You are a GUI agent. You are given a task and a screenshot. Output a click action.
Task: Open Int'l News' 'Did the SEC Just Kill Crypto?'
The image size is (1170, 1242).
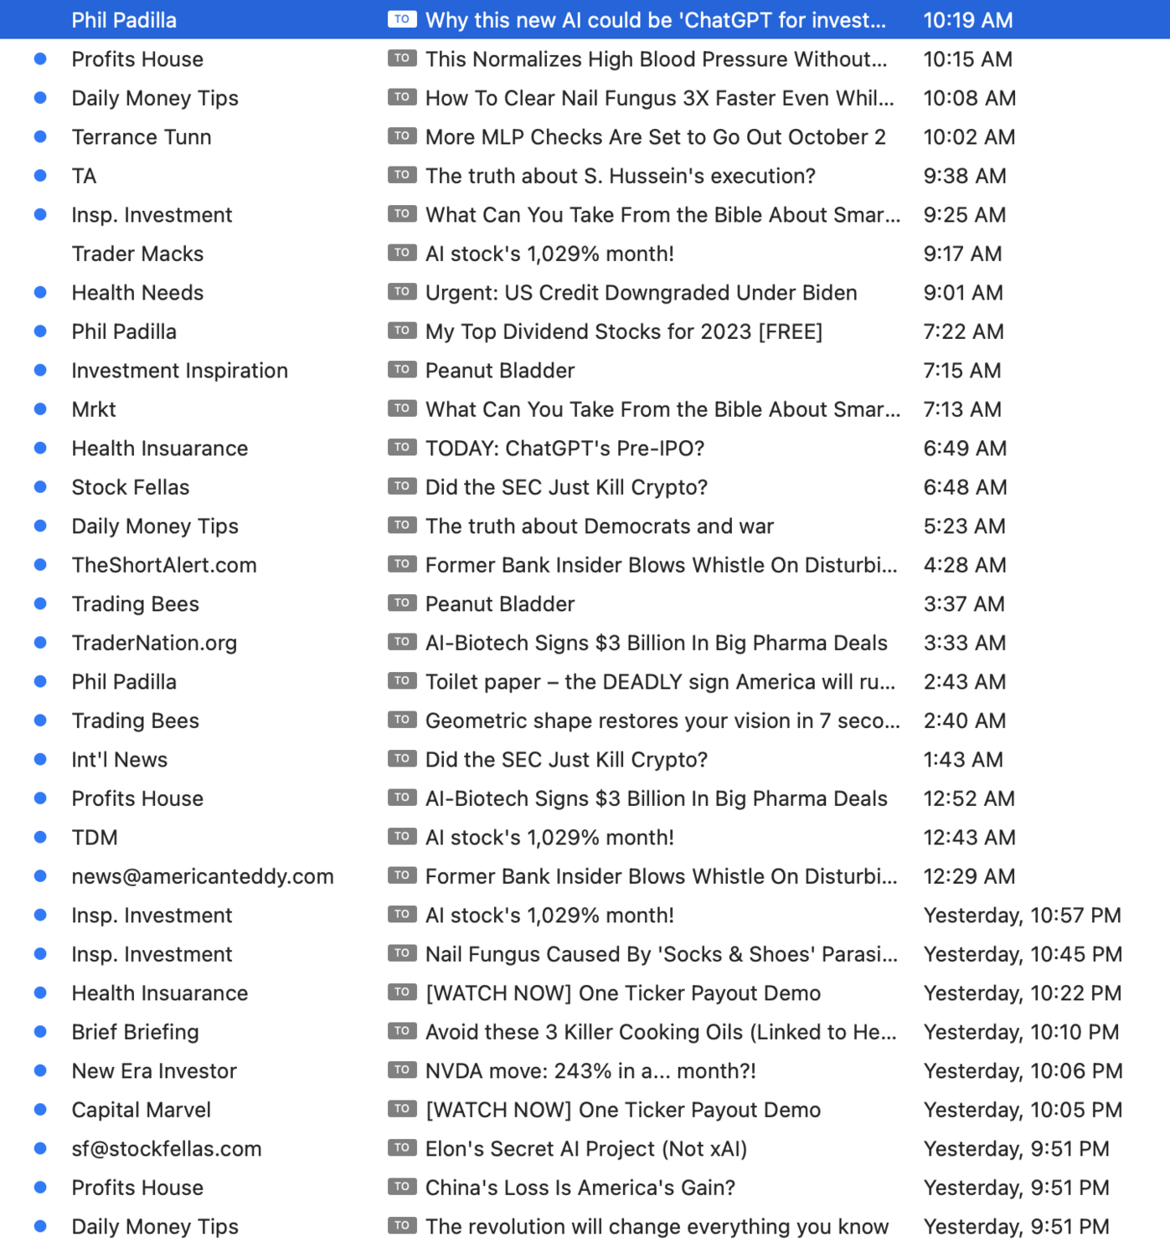pos(566,760)
